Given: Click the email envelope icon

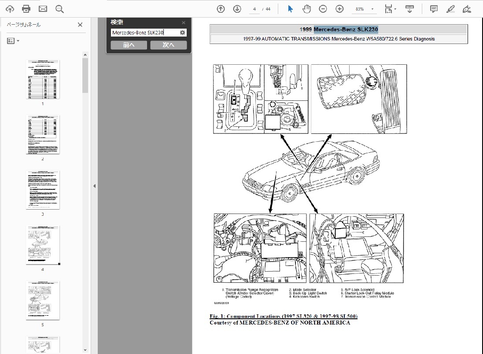Looking at the screenshot, I should (43, 9).
